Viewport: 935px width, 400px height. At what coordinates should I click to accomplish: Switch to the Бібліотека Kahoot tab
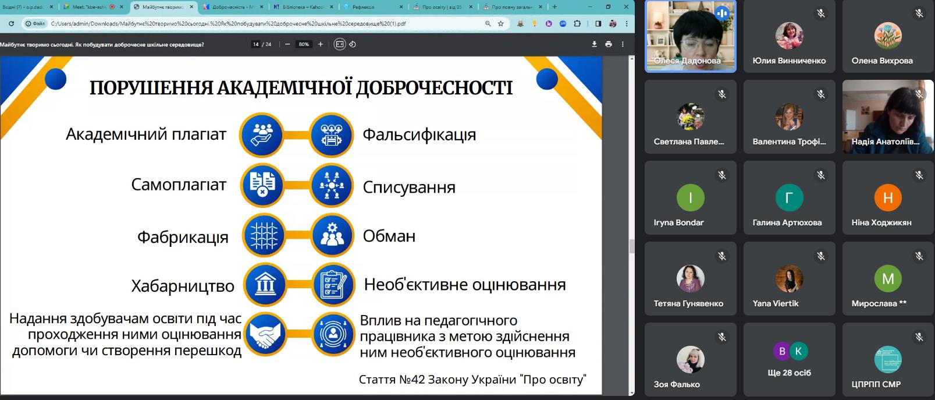click(x=303, y=7)
